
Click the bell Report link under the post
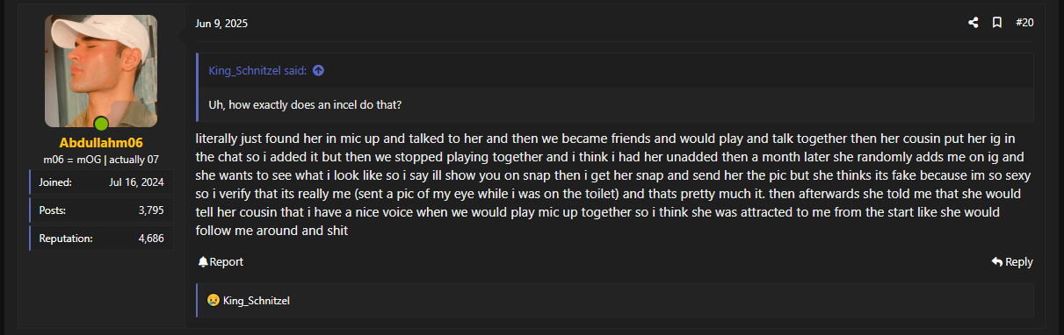click(221, 261)
